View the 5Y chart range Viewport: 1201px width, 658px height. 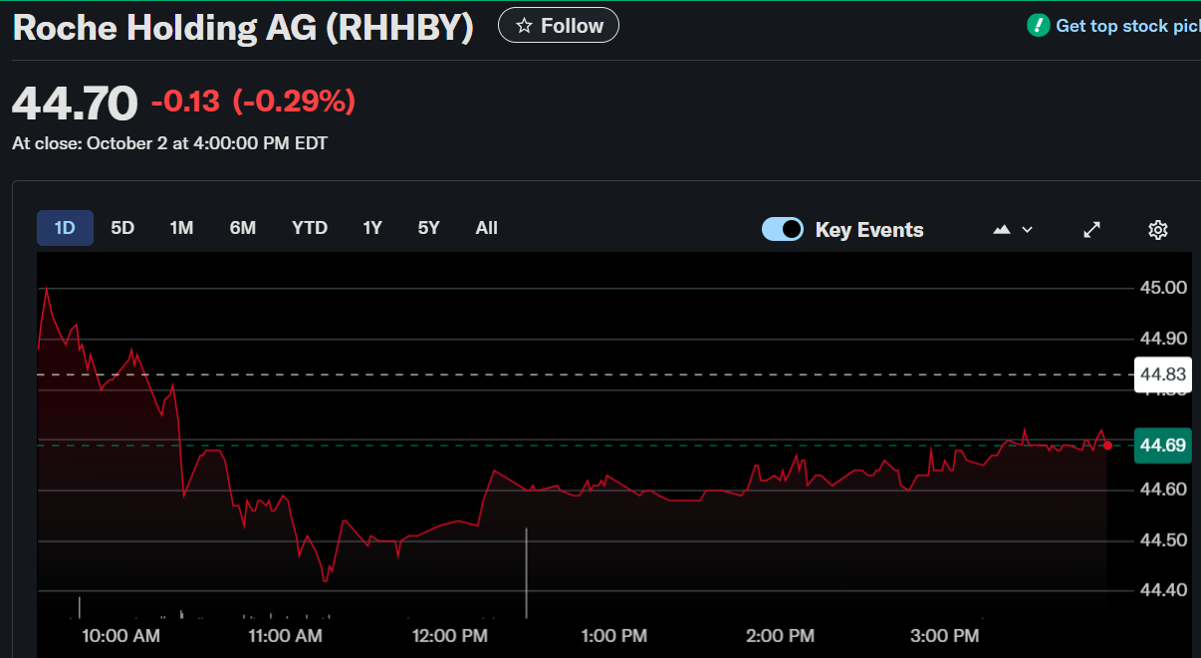(x=428, y=228)
